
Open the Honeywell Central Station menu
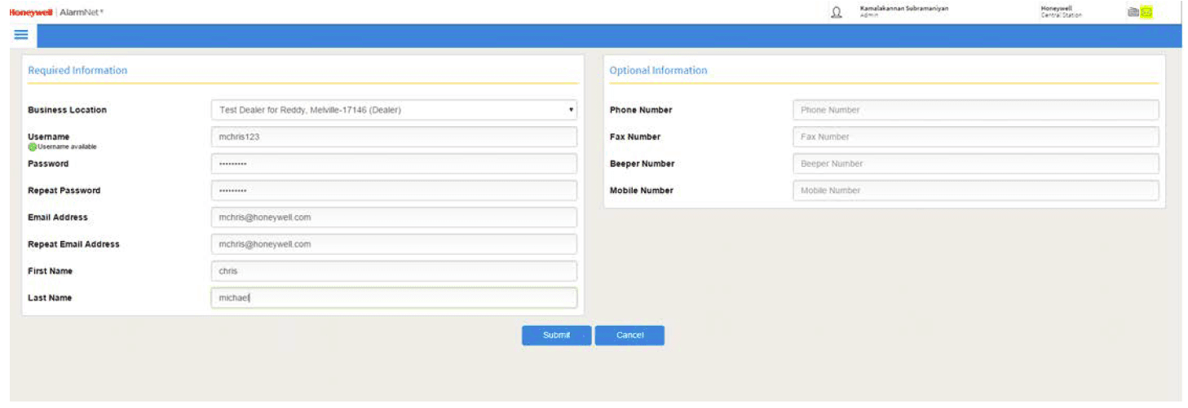(1061, 11)
